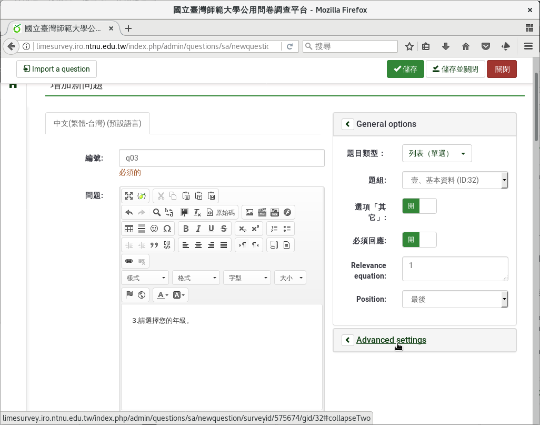Toggle 原始碼 source view
540x425 pixels.
pos(221,212)
